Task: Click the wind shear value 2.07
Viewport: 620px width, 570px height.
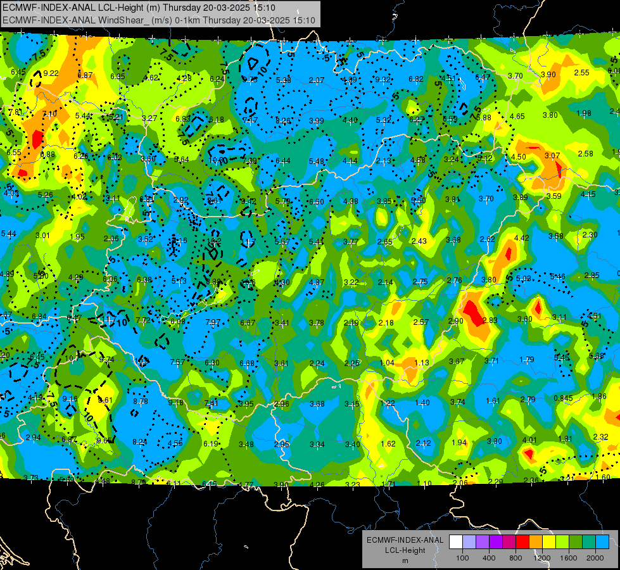Action: tap(317, 80)
